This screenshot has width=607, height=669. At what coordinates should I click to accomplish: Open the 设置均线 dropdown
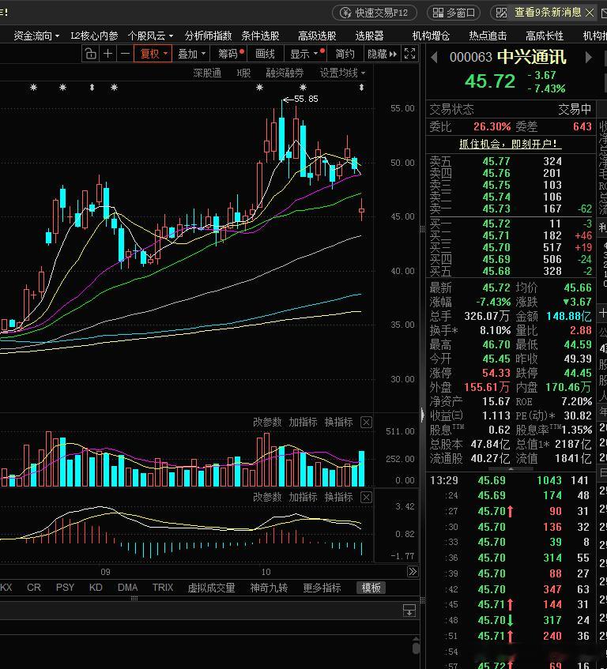(343, 73)
